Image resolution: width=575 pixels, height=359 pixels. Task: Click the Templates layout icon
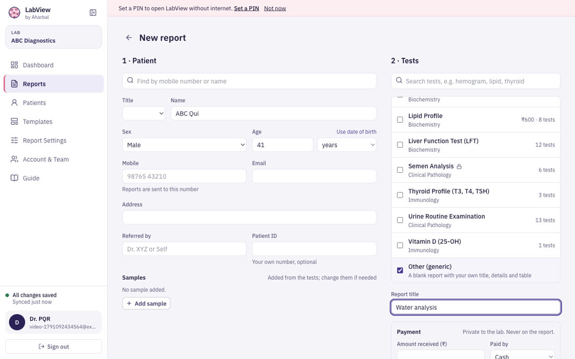(x=14, y=122)
